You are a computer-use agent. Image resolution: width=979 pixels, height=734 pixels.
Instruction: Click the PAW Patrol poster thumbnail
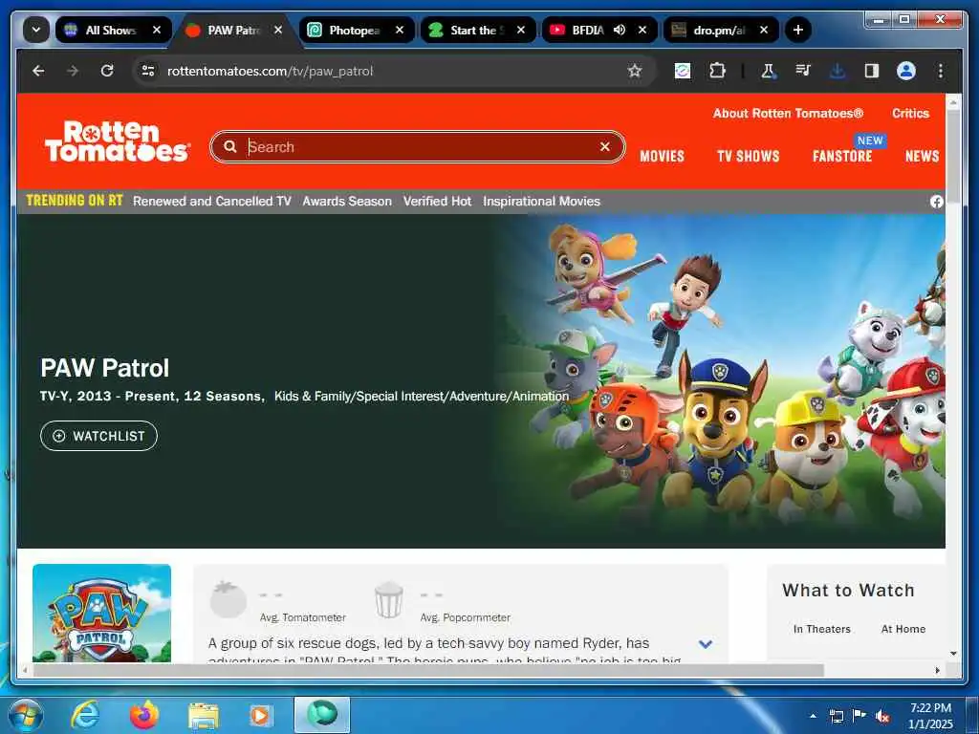click(x=101, y=613)
